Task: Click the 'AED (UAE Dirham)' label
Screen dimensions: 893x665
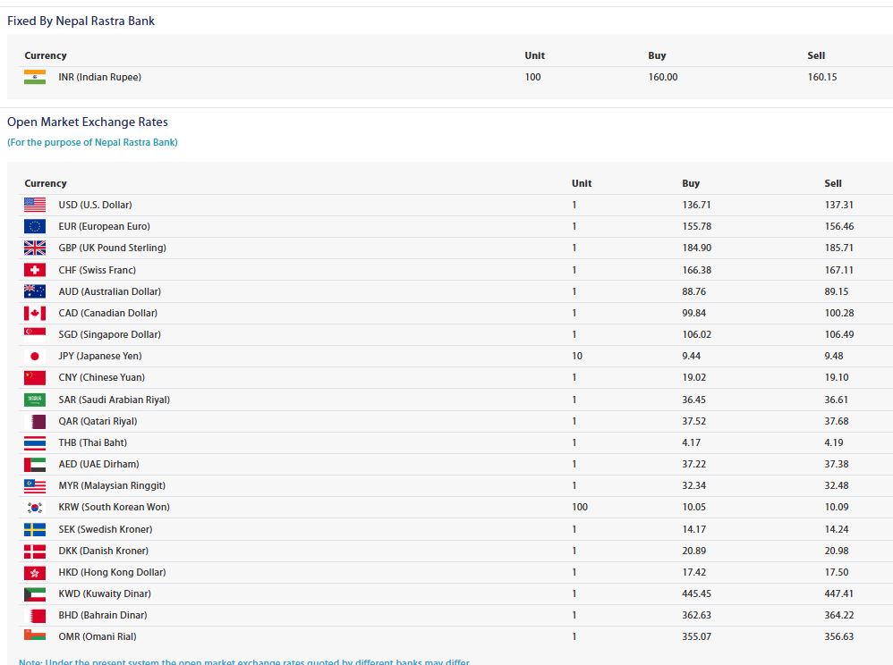Action: point(98,464)
